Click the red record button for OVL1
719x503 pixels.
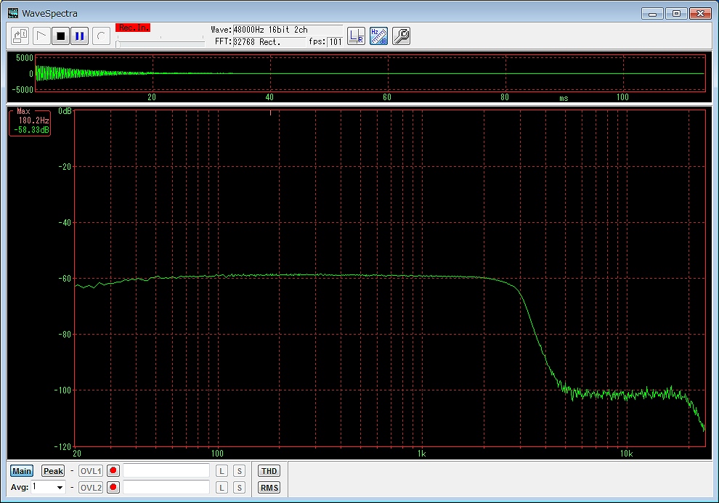113,471
